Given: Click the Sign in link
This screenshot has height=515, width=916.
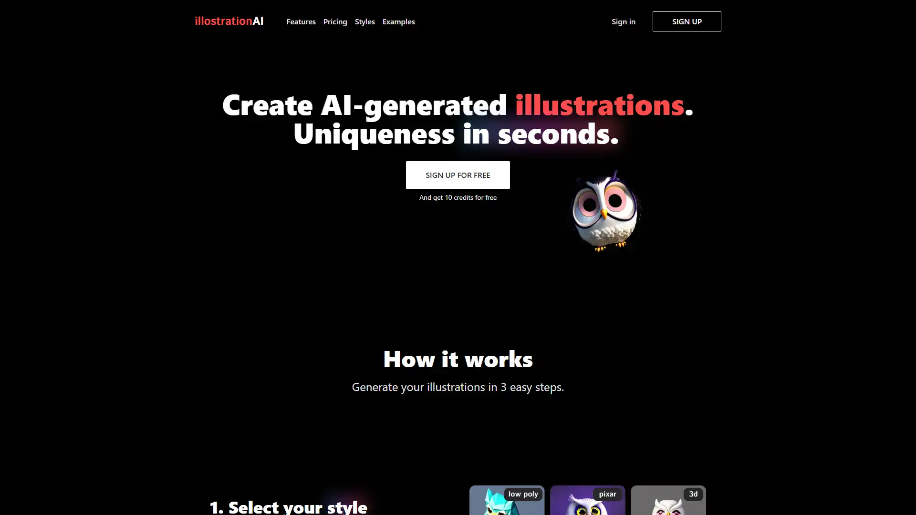Looking at the screenshot, I should point(624,21).
